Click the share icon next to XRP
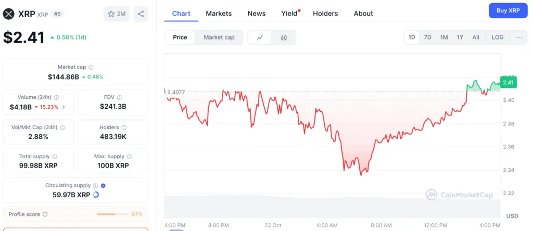533x231 pixels. pos(141,14)
